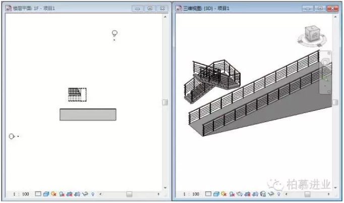This screenshot has height=203, width=344.
Task: Toggle Reveal Hidden Elements in 3D view
Action: (x=277, y=194)
